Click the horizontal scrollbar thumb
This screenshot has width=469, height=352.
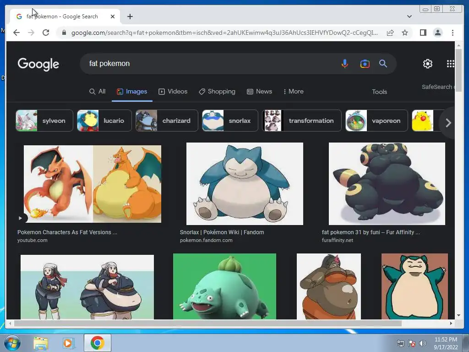point(208,323)
